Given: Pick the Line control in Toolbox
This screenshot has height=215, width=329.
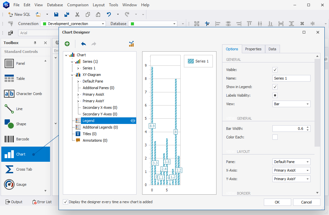Looking at the screenshot, I should (x=26, y=109).
